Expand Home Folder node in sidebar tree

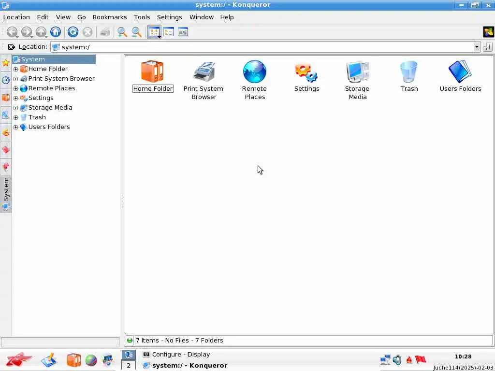16,69
